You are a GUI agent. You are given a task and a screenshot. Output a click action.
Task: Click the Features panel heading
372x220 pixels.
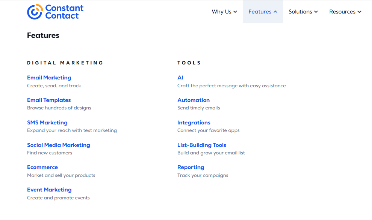click(x=43, y=35)
